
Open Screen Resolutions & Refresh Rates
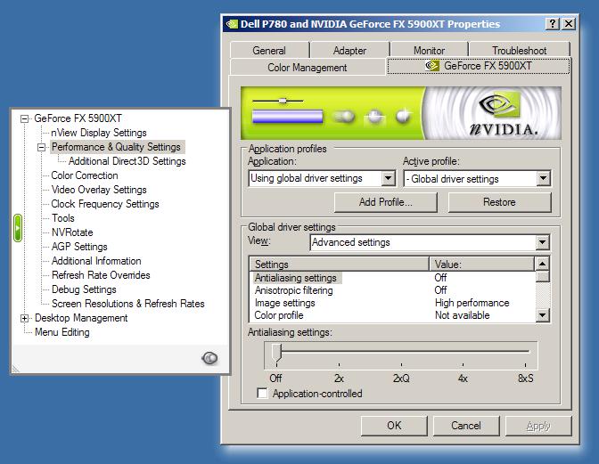[x=128, y=304]
